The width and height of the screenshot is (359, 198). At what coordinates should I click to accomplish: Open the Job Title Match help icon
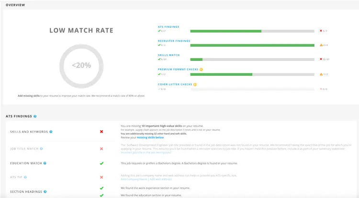(42, 149)
